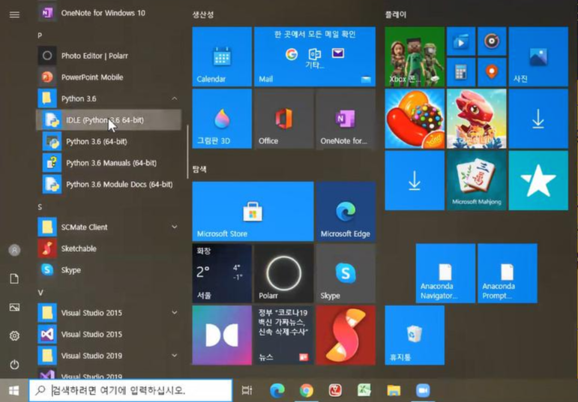Open the Pictures sidebar shortcut

(x=14, y=307)
